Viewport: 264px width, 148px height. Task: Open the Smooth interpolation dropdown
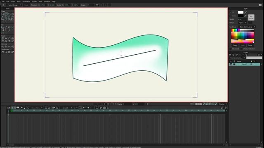tap(67, 108)
